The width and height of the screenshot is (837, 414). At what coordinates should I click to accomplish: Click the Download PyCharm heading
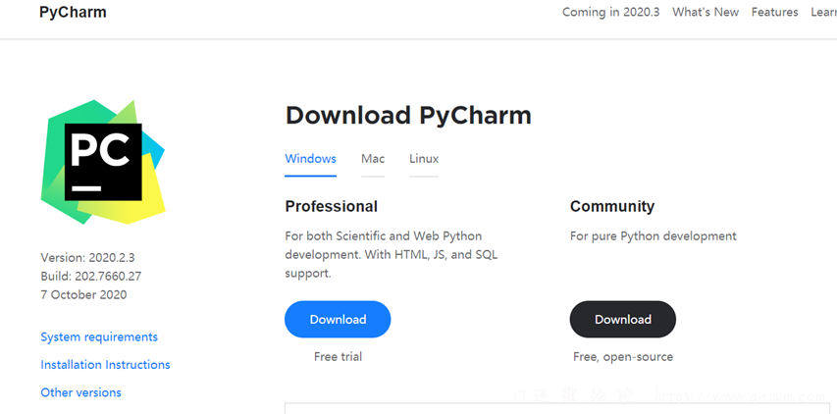pos(408,115)
